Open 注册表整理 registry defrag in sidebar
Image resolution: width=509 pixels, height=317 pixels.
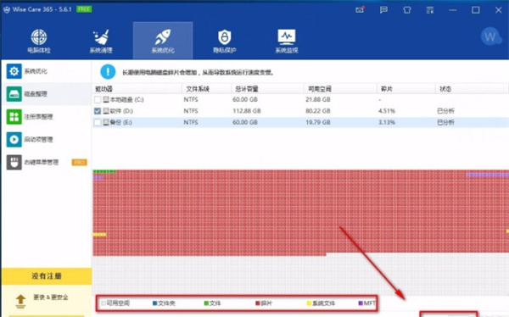[46, 117]
